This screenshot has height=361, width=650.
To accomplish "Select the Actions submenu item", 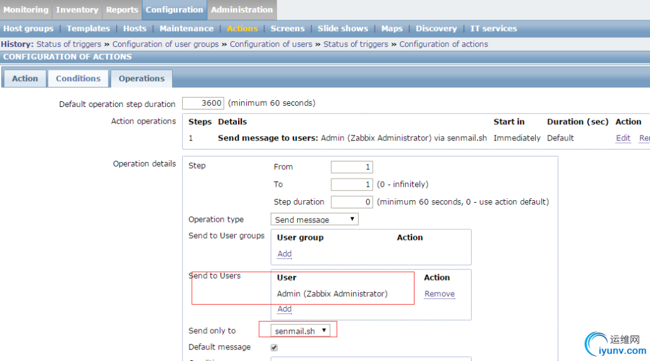I will point(242,28).
